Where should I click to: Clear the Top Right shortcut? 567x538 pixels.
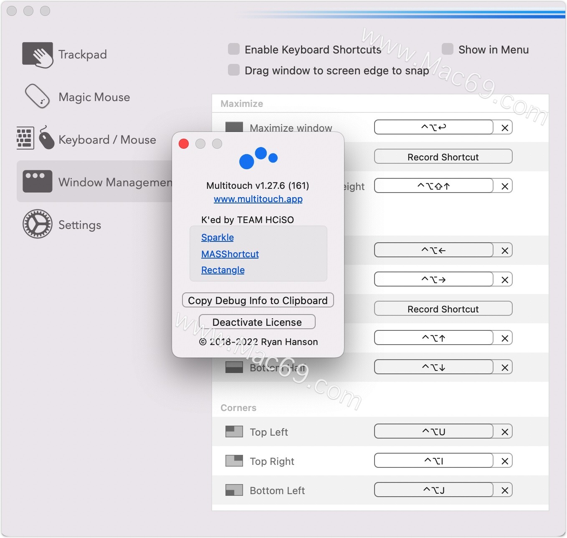coord(504,461)
